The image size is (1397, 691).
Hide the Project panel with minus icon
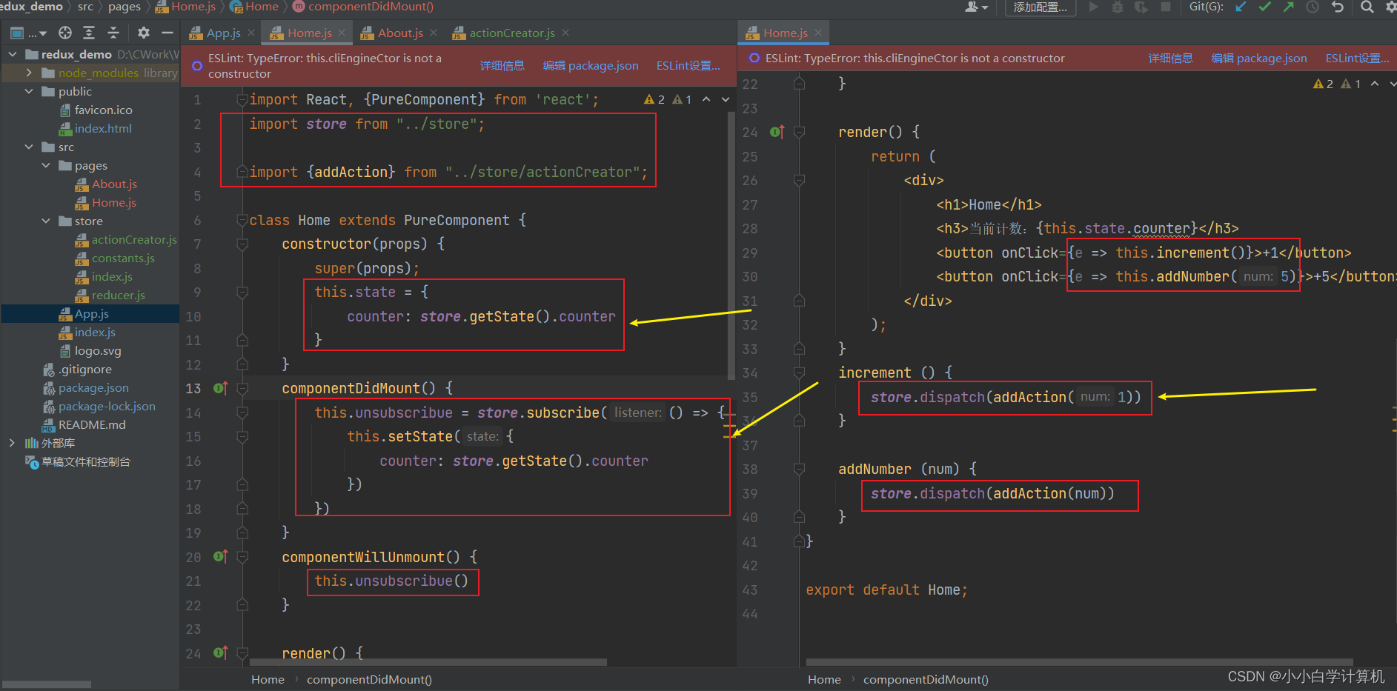[x=167, y=33]
